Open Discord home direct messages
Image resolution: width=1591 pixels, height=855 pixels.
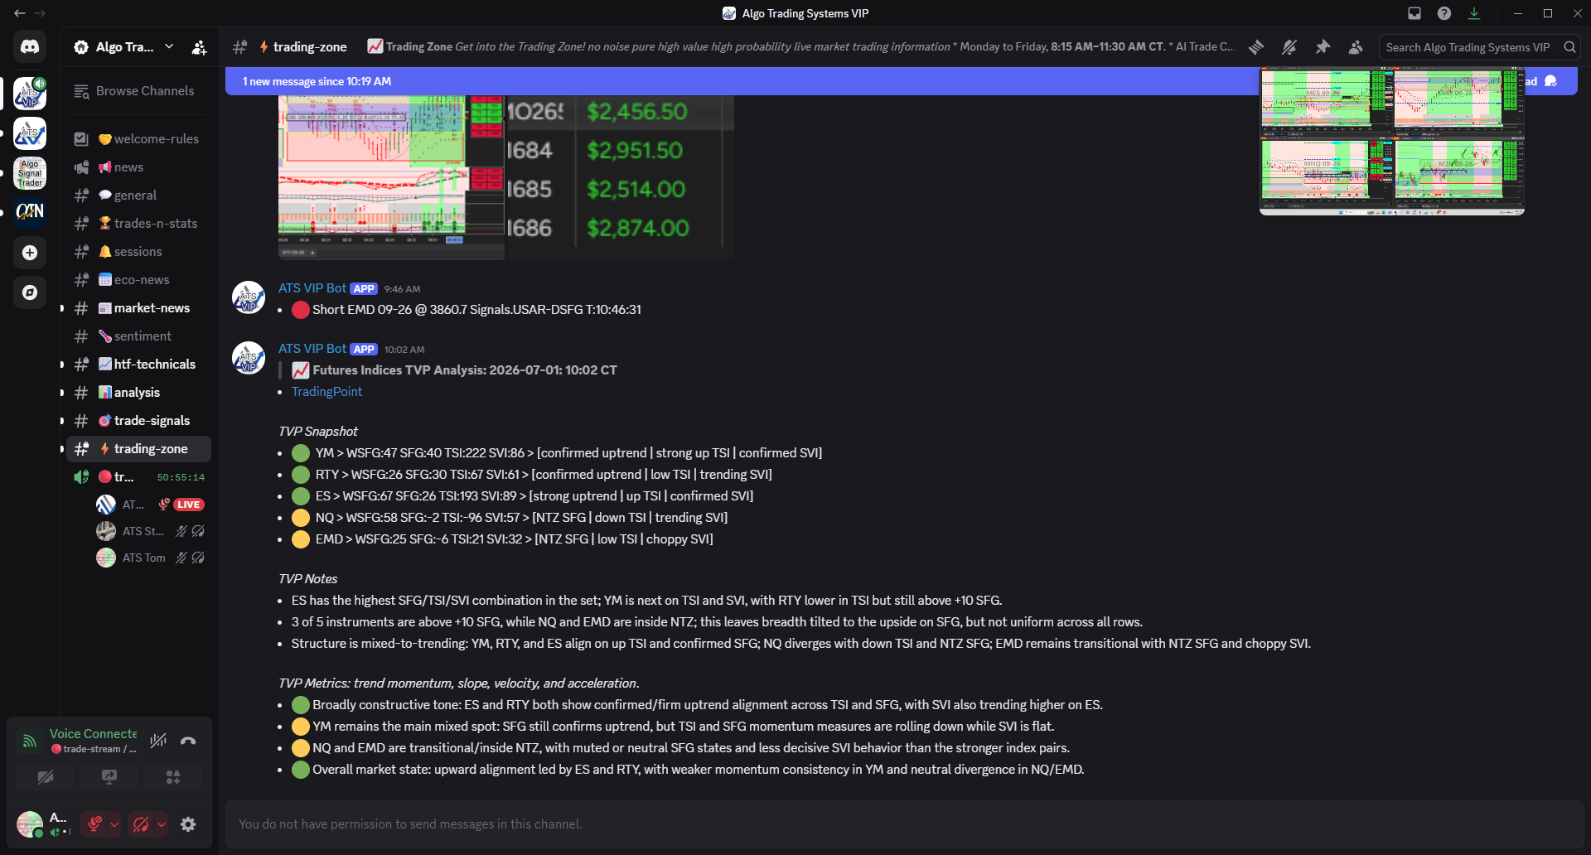[x=30, y=47]
